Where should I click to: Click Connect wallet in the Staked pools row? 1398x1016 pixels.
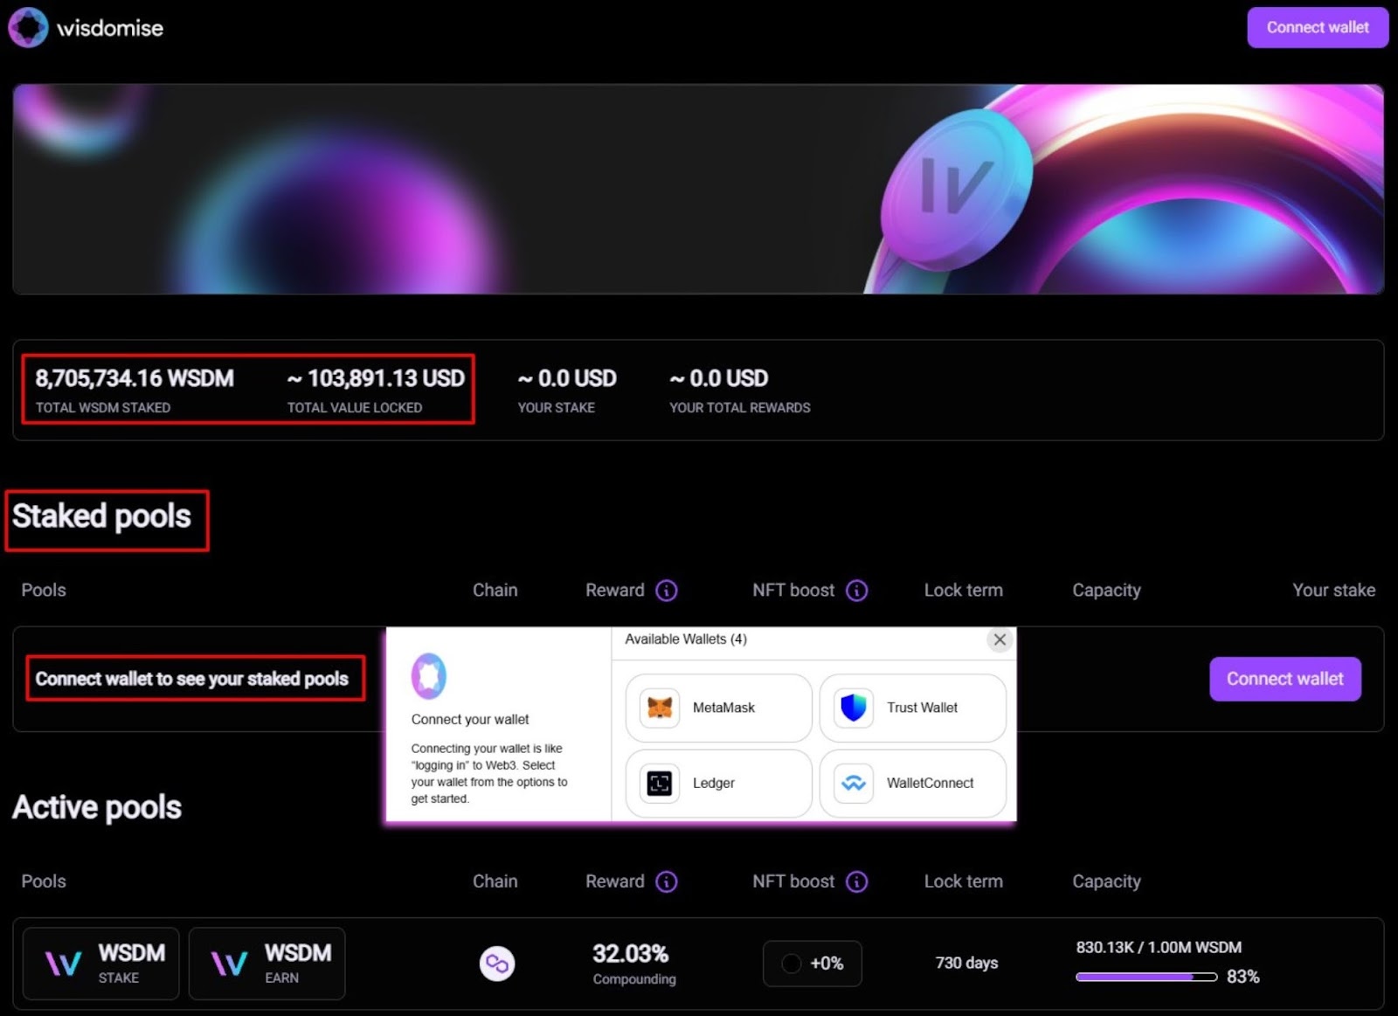click(x=1284, y=679)
